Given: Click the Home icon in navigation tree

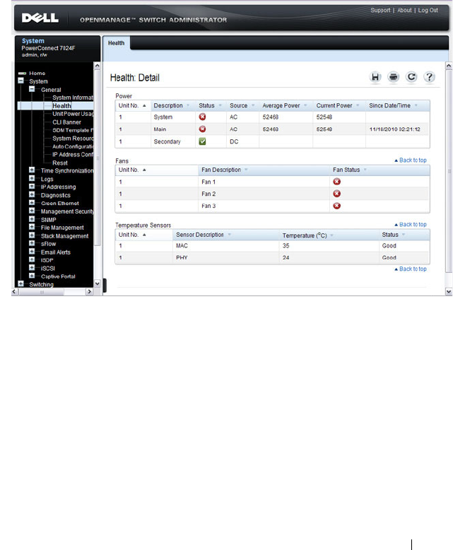Looking at the screenshot, I should 22,74.
